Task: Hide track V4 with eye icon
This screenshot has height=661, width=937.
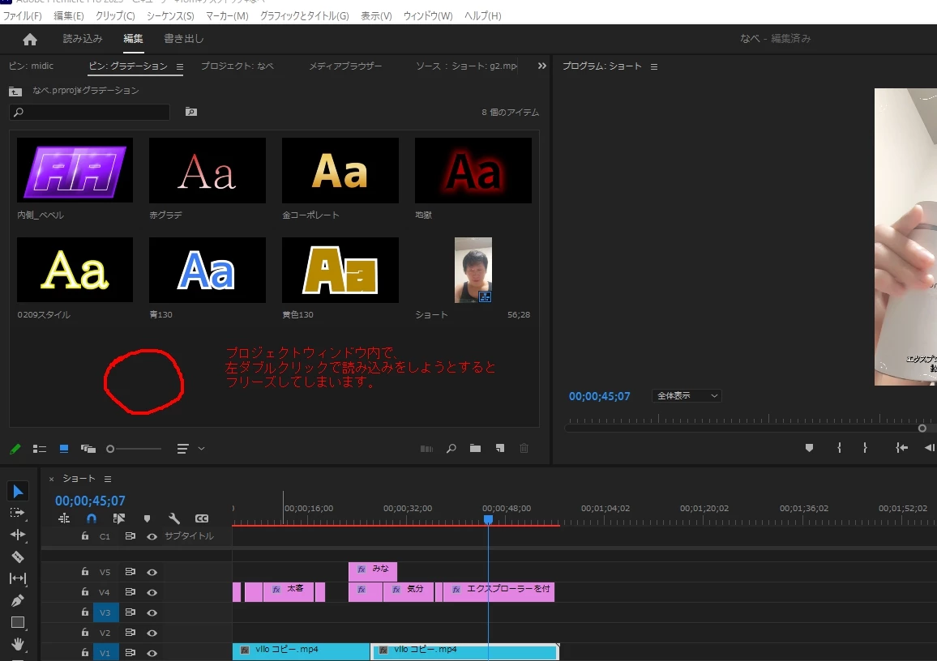Action: (x=152, y=592)
